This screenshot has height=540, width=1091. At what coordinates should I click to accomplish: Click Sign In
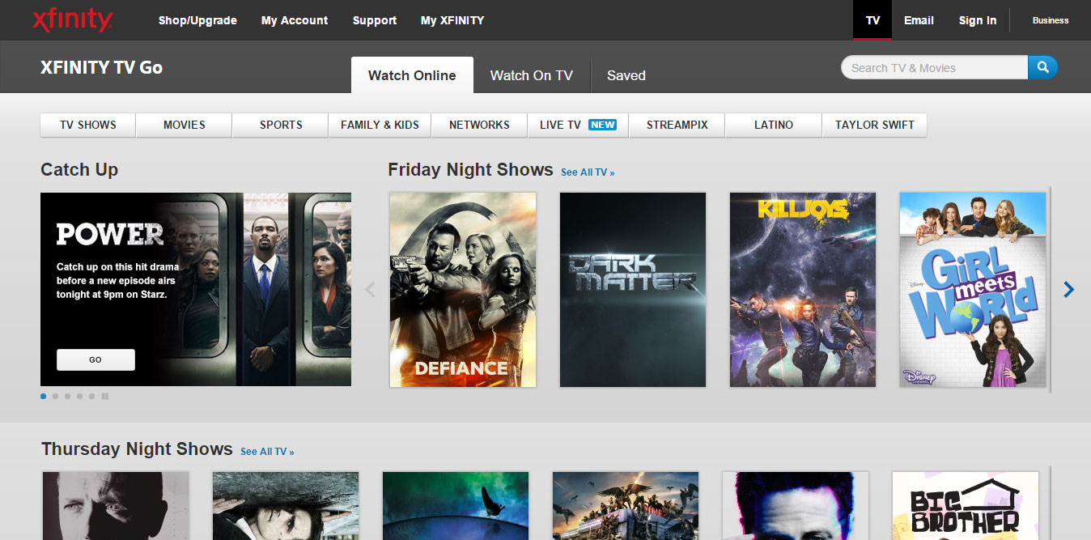click(978, 20)
